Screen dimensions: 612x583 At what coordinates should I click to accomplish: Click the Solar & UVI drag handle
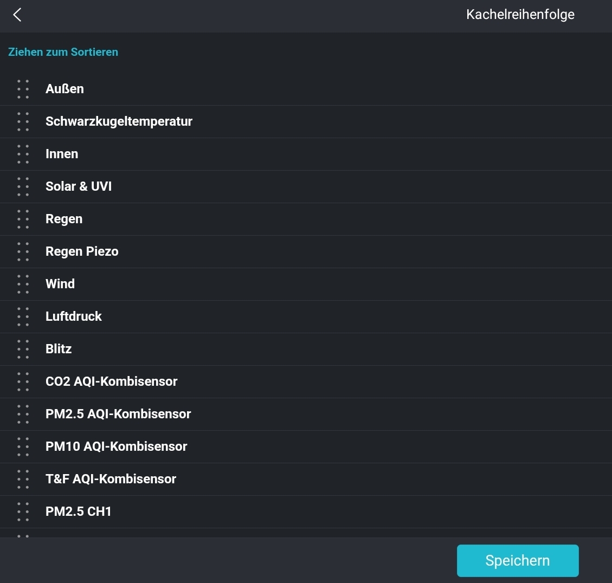(x=23, y=186)
